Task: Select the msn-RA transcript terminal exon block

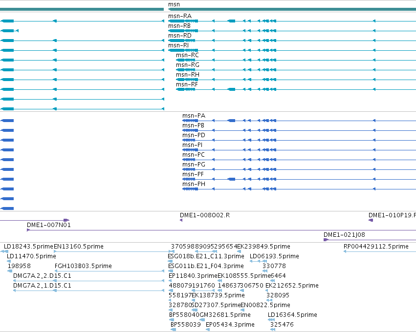Action: point(176,21)
